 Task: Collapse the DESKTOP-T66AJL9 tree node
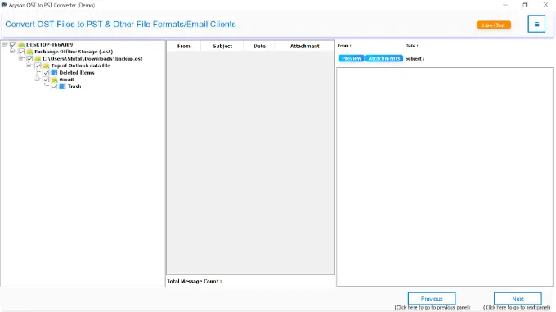click(4, 44)
